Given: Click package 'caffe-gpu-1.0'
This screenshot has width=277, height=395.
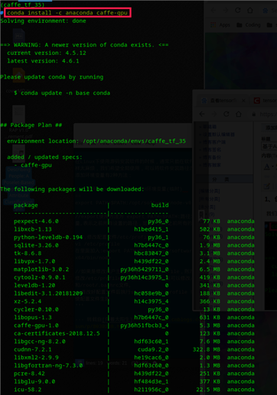Looking at the screenshot, I should click(36, 325).
